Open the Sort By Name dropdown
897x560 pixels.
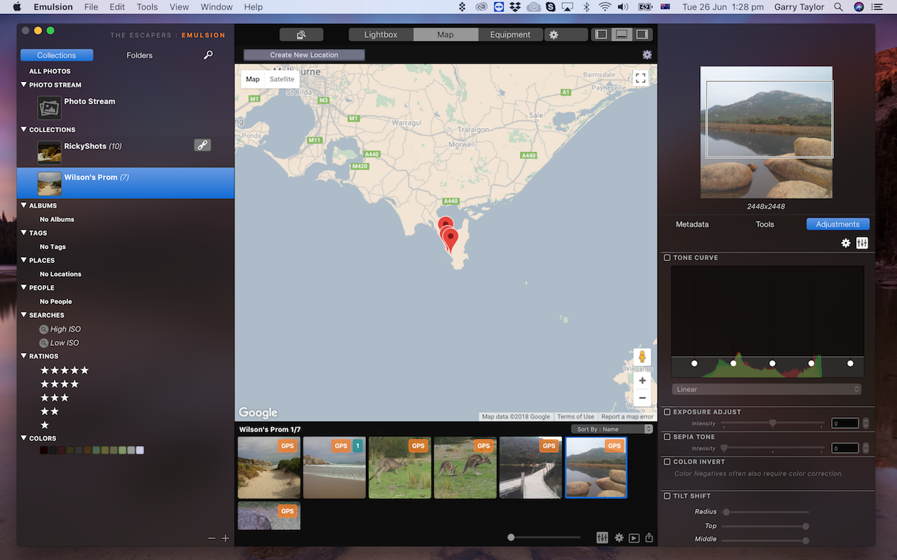[610, 428]
